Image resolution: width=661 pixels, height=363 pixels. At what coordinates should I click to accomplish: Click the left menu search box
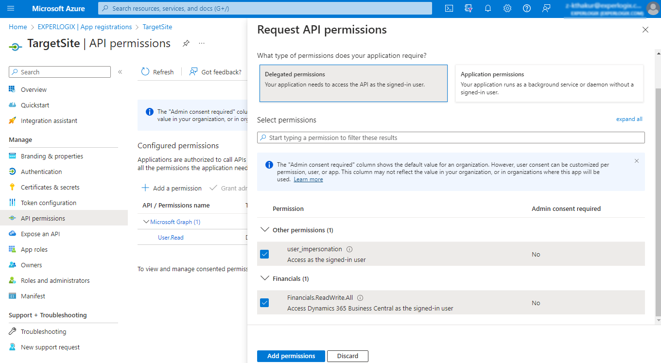click(x=60, y=72)
